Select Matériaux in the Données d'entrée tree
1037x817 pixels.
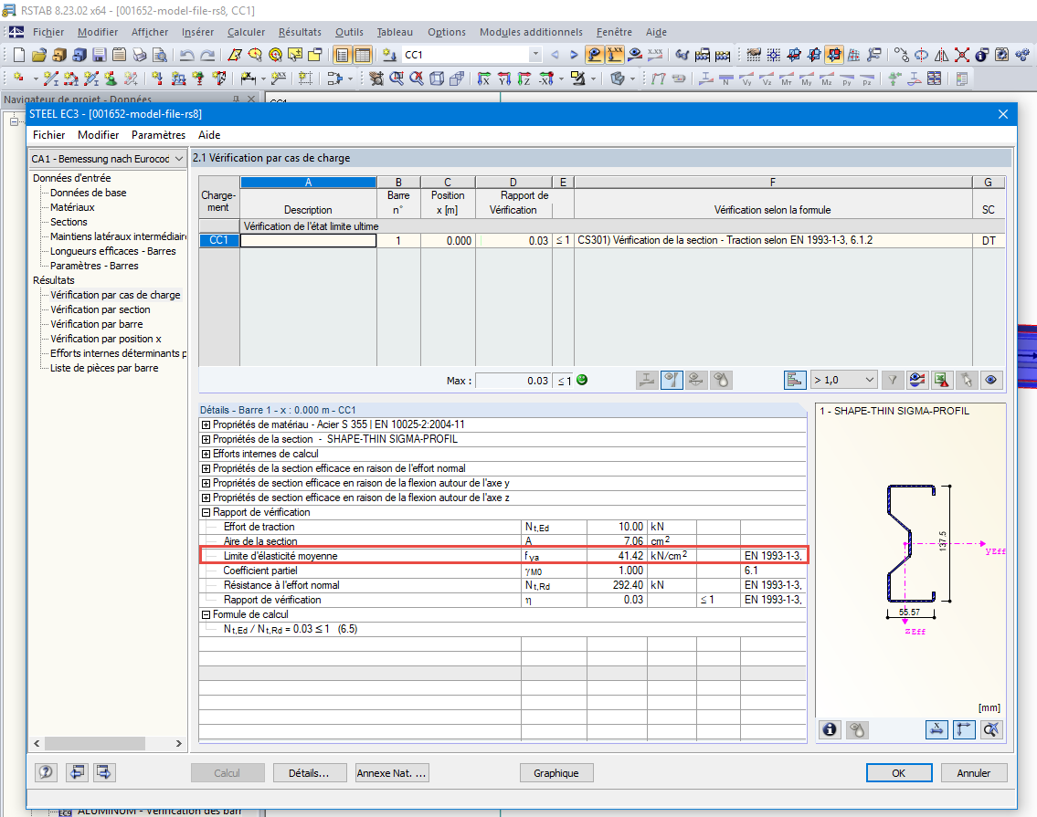[72, 207]
